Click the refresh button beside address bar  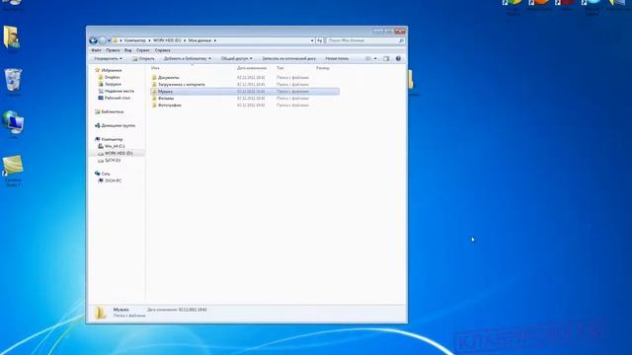point(319,40)
